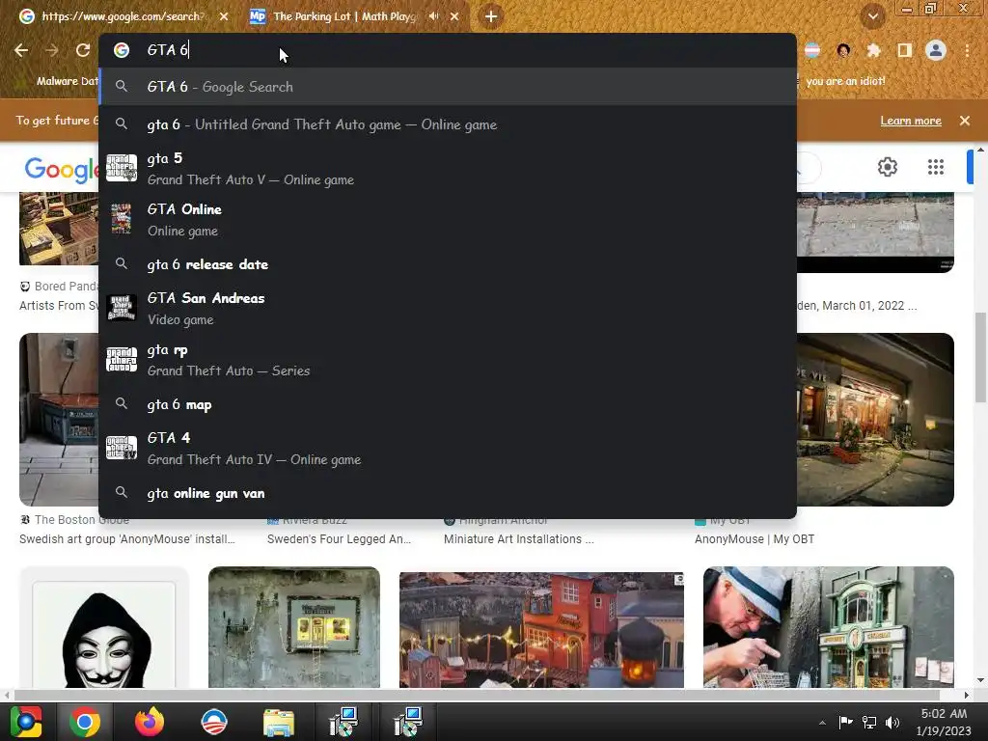Pick the gta 6 map suggestion
988x741 pixels.
click(x=448, y=404)
